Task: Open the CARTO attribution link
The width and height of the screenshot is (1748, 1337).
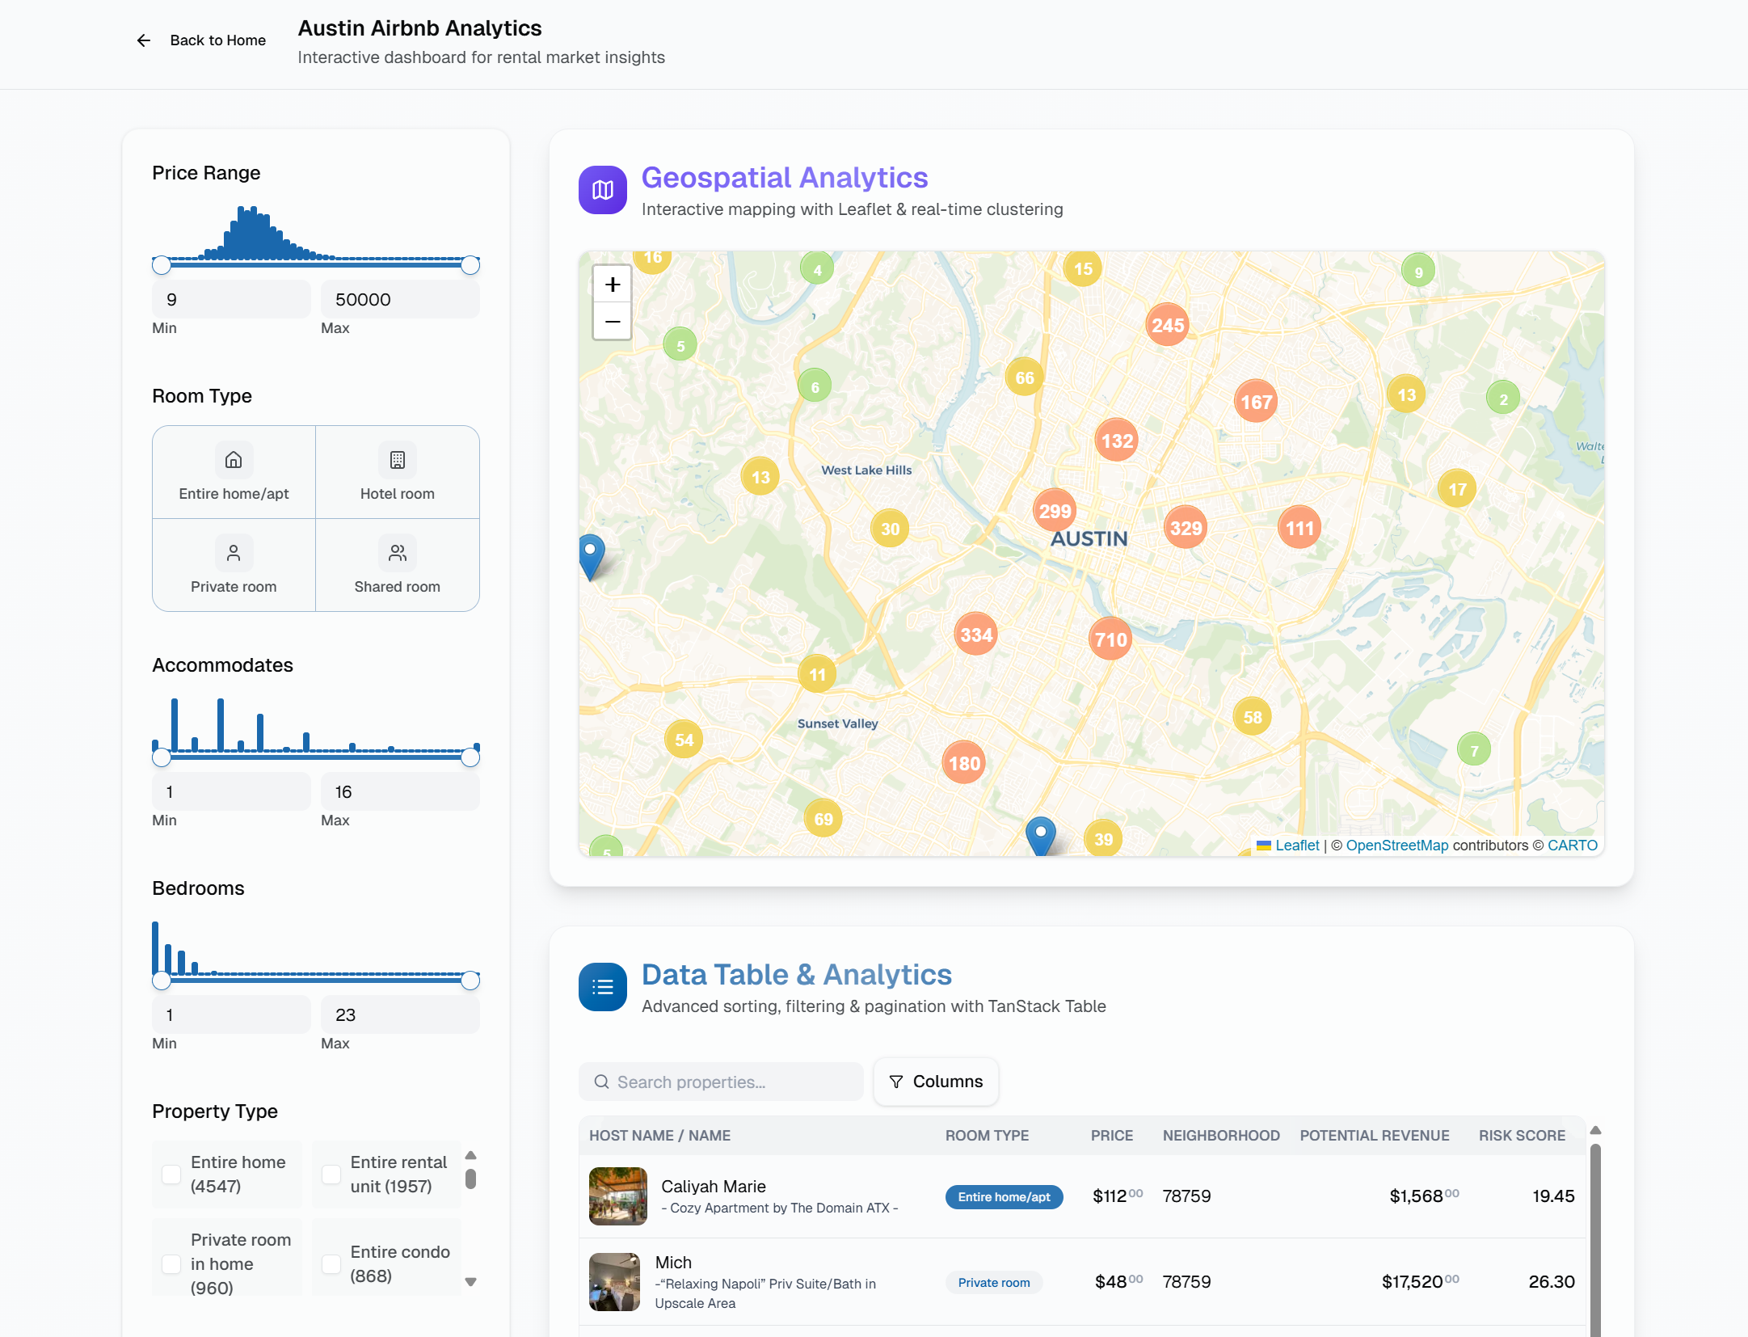Action: [x=1573, y=845]
